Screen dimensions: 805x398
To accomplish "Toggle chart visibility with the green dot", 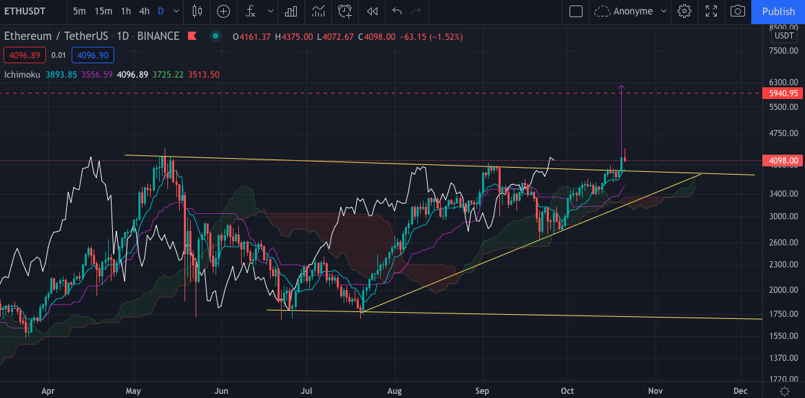I will coord(215,36).
